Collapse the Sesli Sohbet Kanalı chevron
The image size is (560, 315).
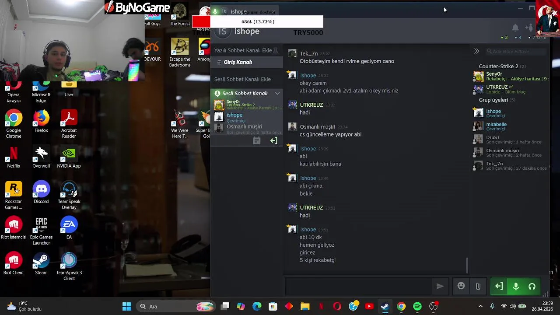click(277, 93)
